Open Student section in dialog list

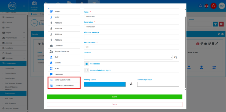(x=64, y=63)
